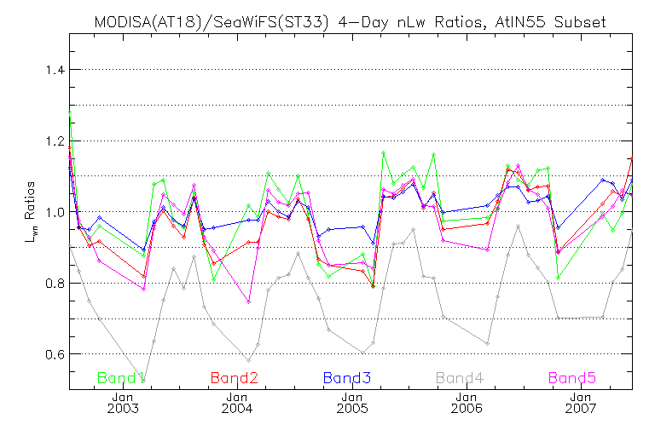Click the 0.6 y-axis tick label

(55, 354)
